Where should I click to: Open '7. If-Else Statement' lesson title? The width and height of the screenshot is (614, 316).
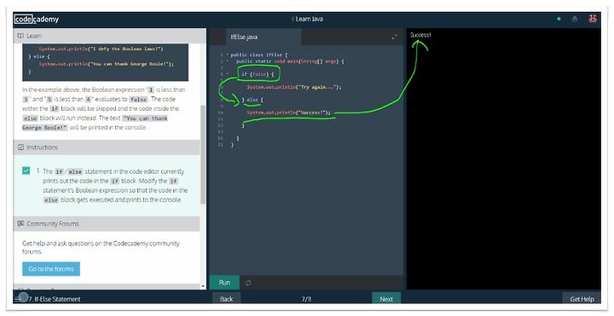55,299
